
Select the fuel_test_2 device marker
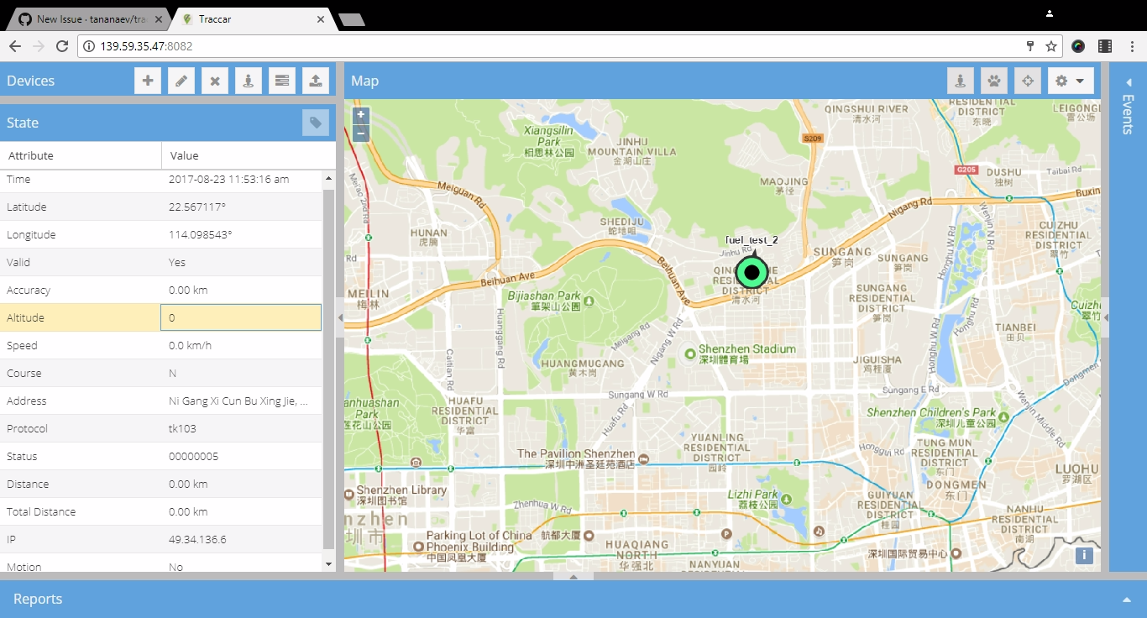tap(752, 271)
